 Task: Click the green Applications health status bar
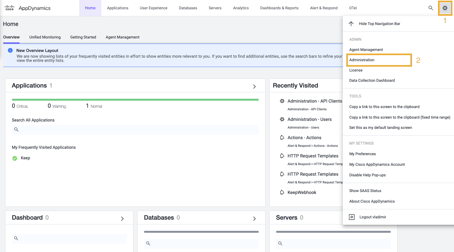(x=135, y=100)
